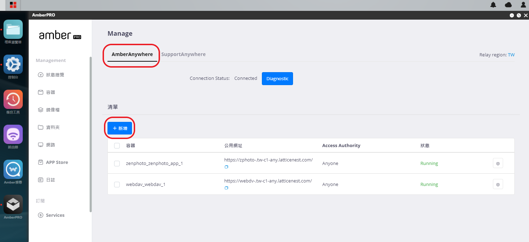Click the webdav_webdav_1 container name

[x=146, y=185]
